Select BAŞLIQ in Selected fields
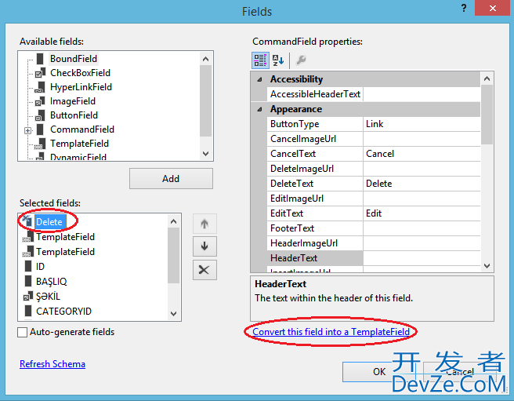Viewport: 514px width, 401px height. click(x=52, y=282)
